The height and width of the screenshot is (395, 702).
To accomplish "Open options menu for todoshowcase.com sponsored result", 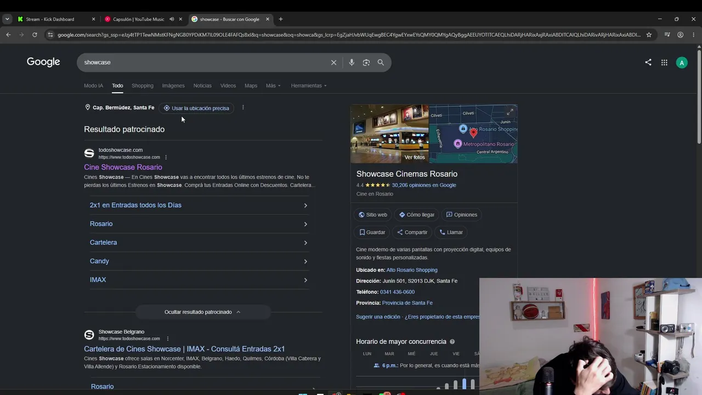I will (x=166, y=157).
